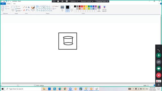Toggle screen sharing green monitor button
162x91 pixels.
(x=159, y=69)
